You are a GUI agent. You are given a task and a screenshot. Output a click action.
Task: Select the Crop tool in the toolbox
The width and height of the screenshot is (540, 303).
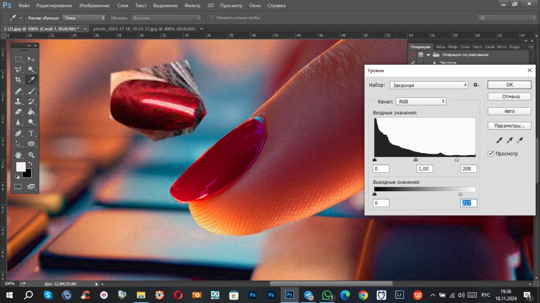18,80
